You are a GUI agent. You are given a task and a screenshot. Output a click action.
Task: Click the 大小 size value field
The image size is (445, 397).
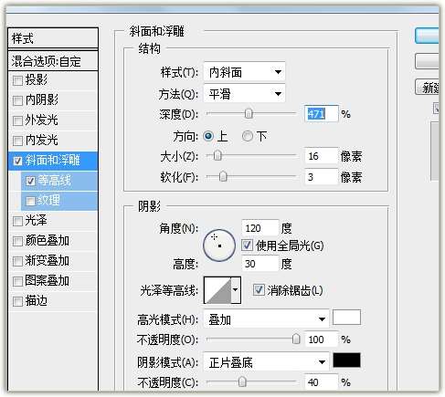pos(321,156)
